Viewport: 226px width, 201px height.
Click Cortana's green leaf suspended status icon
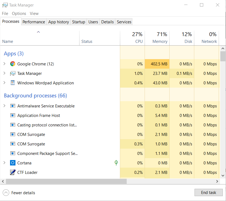point(116,163)
